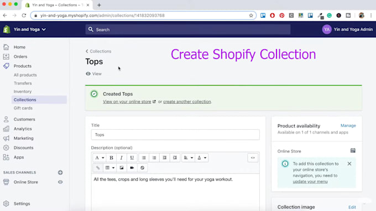Open Products section in sidebar

coord(23,66)
